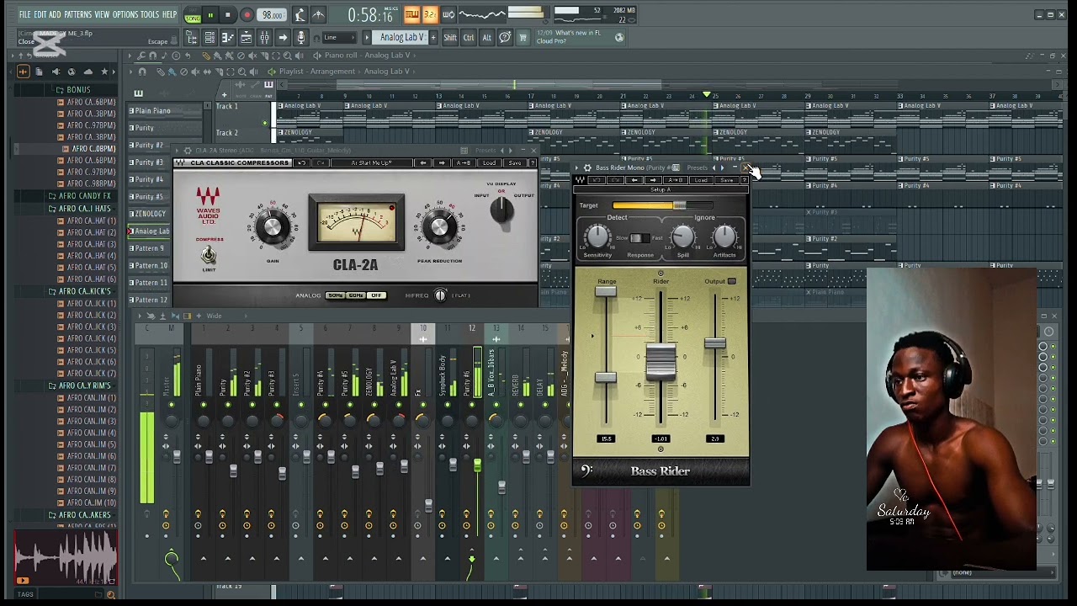Click the Bass Rider Spill knob
This screenshot has height=606, width=1077.
coord(683,237)
